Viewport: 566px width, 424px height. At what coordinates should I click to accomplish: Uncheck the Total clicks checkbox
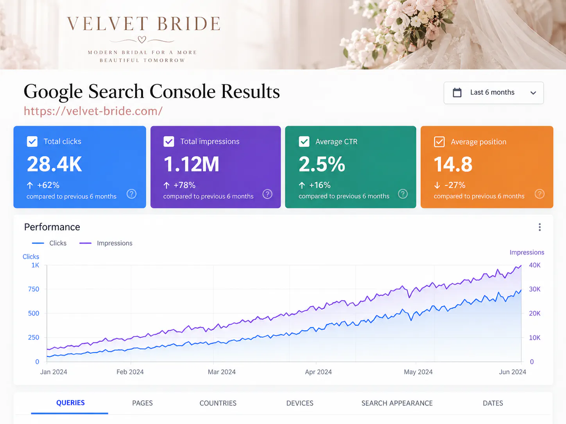click(x=32, y=141)
